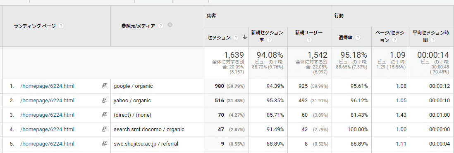Open help icon under 新規ユーザー header

tap(309, 40)
